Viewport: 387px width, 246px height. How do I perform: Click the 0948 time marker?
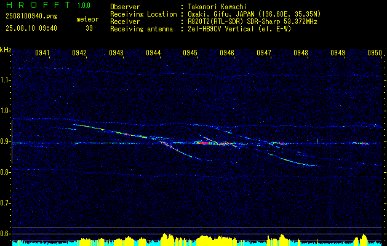tap(301, 53)
